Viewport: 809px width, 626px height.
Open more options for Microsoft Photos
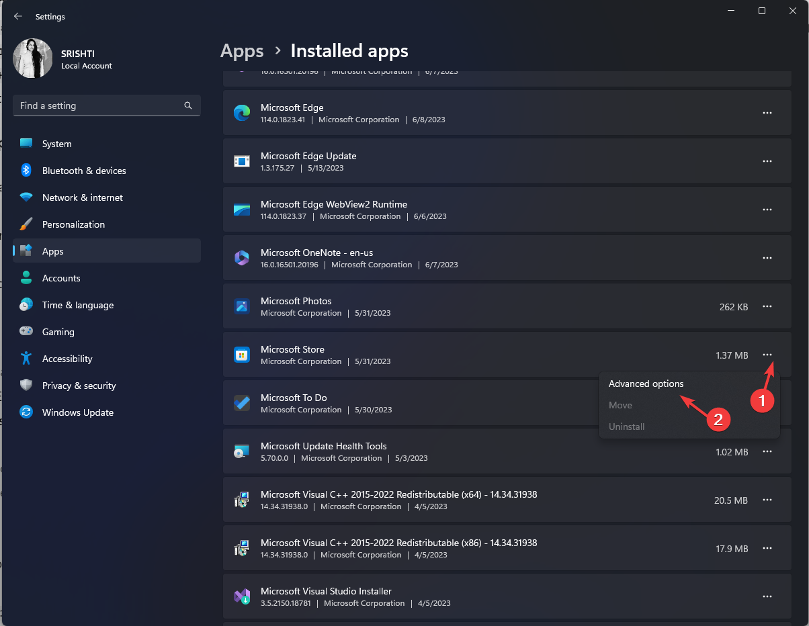click(767, 306)
